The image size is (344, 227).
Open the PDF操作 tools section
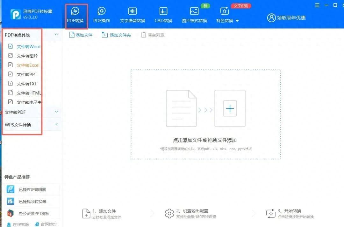click(x=101, y=14)
